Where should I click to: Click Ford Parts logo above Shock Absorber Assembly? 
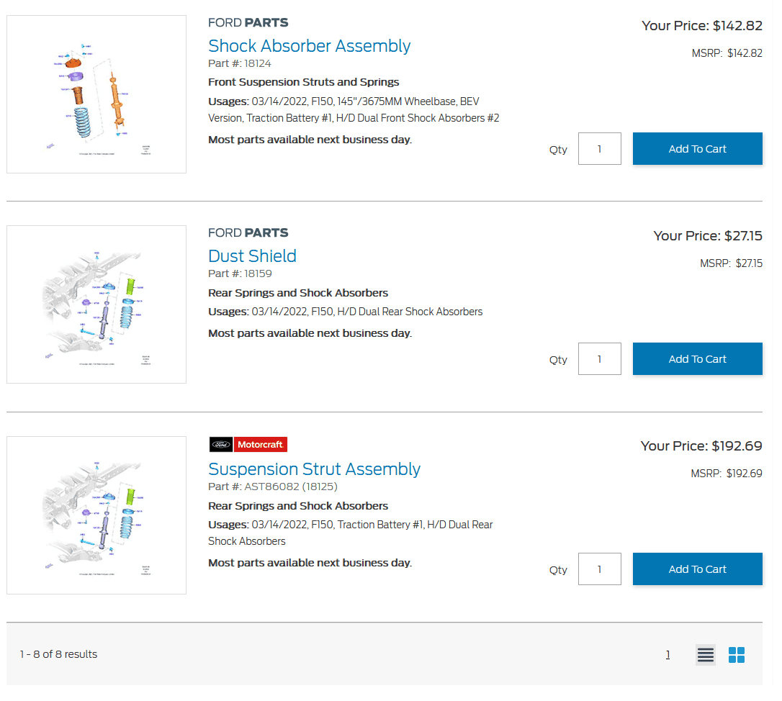[248, 22]
